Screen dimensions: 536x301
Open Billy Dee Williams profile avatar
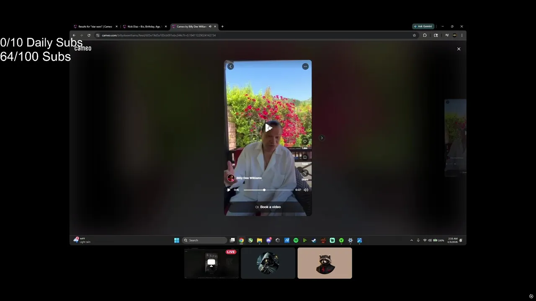click(231, 178)
